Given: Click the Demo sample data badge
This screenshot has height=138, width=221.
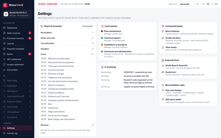Looking at the screenshot, I should click(48, 4).
